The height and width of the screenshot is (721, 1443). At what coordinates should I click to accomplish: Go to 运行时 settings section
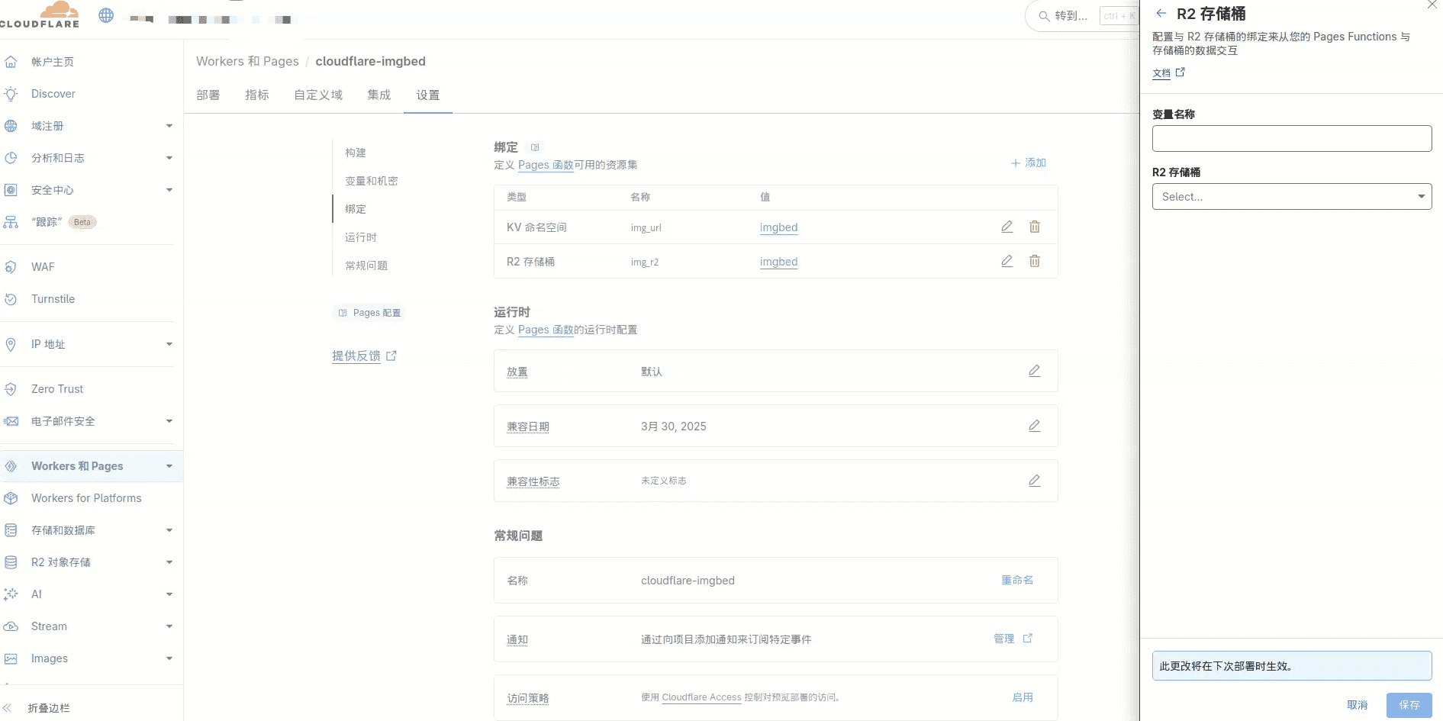click(x=361, y=237)
